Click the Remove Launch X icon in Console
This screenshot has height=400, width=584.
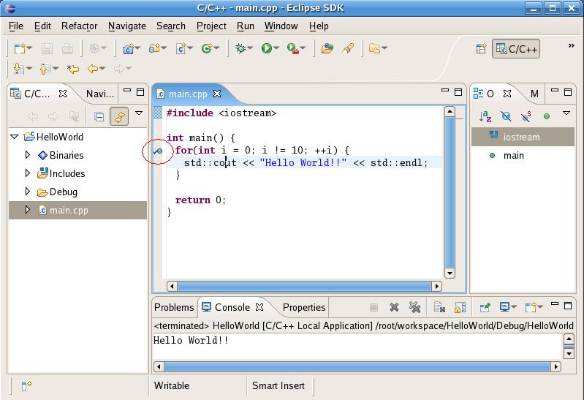click(394, 308)
